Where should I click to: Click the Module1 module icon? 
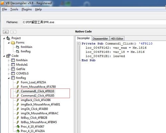[x=13, y=65]
